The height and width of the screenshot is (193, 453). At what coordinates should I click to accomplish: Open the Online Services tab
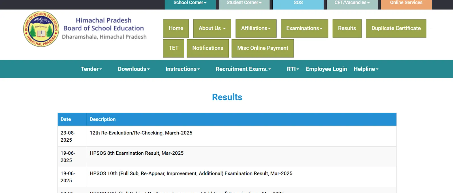406,4
